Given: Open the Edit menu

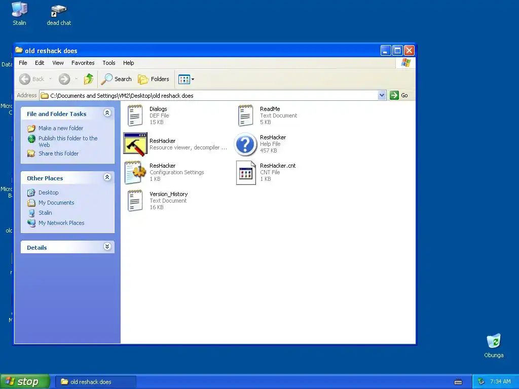Looking at the screenshot, I should coord(40,63).
